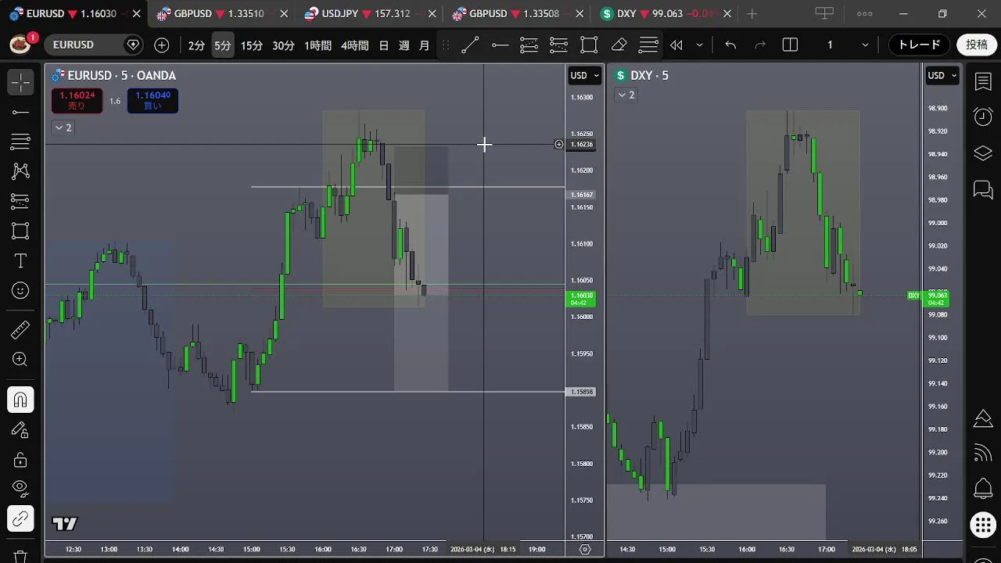Open the DXY chart USD currency dropdown
Viewport: 1001px width, 563px height.
click(x=942, y=76)
